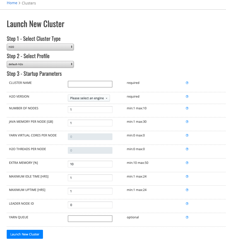View help for H2O Threads Per Node
This screenshot has height=241, width=226.
(x=187, y=149)
